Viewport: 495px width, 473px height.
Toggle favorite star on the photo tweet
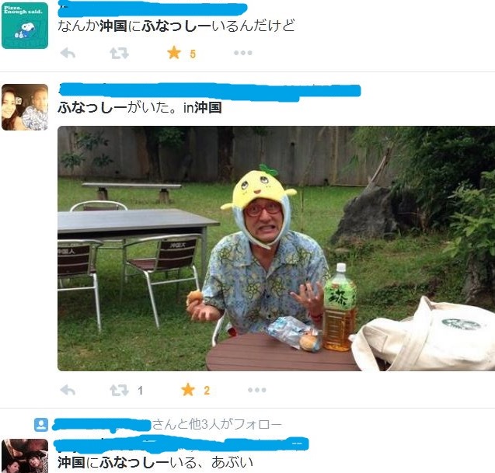(188, 390)
